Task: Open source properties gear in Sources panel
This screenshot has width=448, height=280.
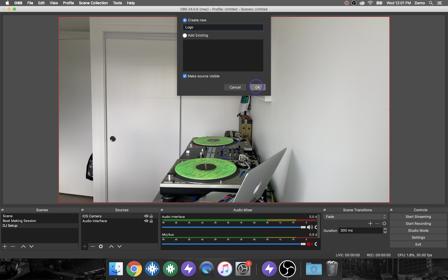Action: 101,246
